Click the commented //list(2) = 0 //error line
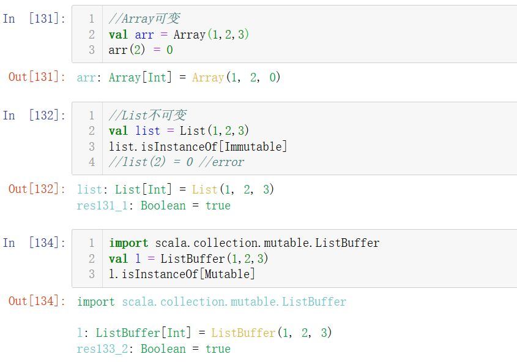Image resolution: width=517 pixels, height=362 pixels. (176, 162)
